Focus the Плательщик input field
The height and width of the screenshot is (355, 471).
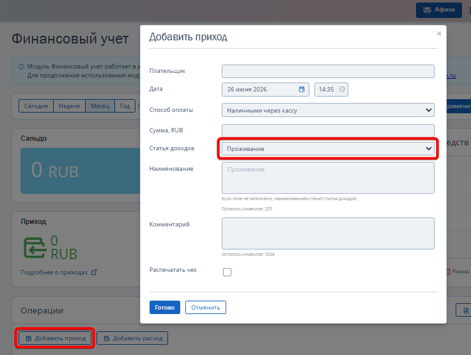coord(328,71)
